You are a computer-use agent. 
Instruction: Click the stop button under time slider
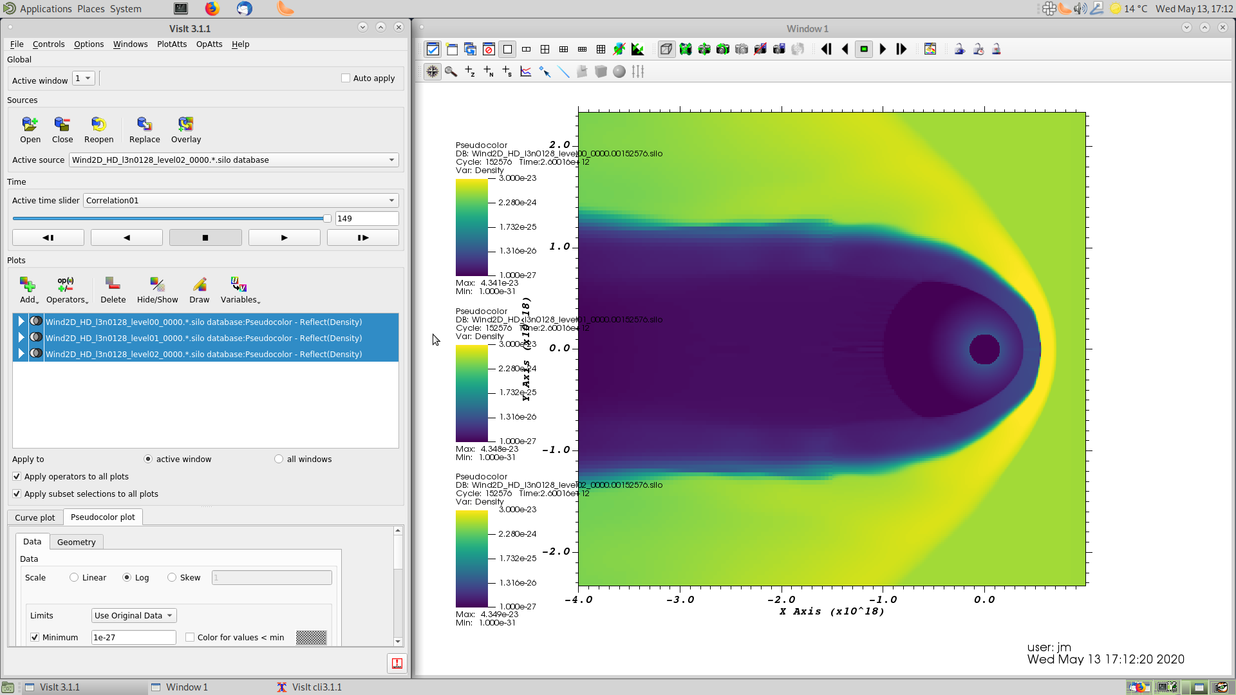(205, 237)
